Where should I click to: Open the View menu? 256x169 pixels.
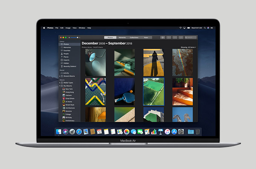pyautogui.click(x=75, y=28)
